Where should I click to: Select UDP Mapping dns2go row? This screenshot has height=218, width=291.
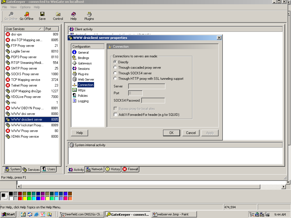[x=32, y=91]
